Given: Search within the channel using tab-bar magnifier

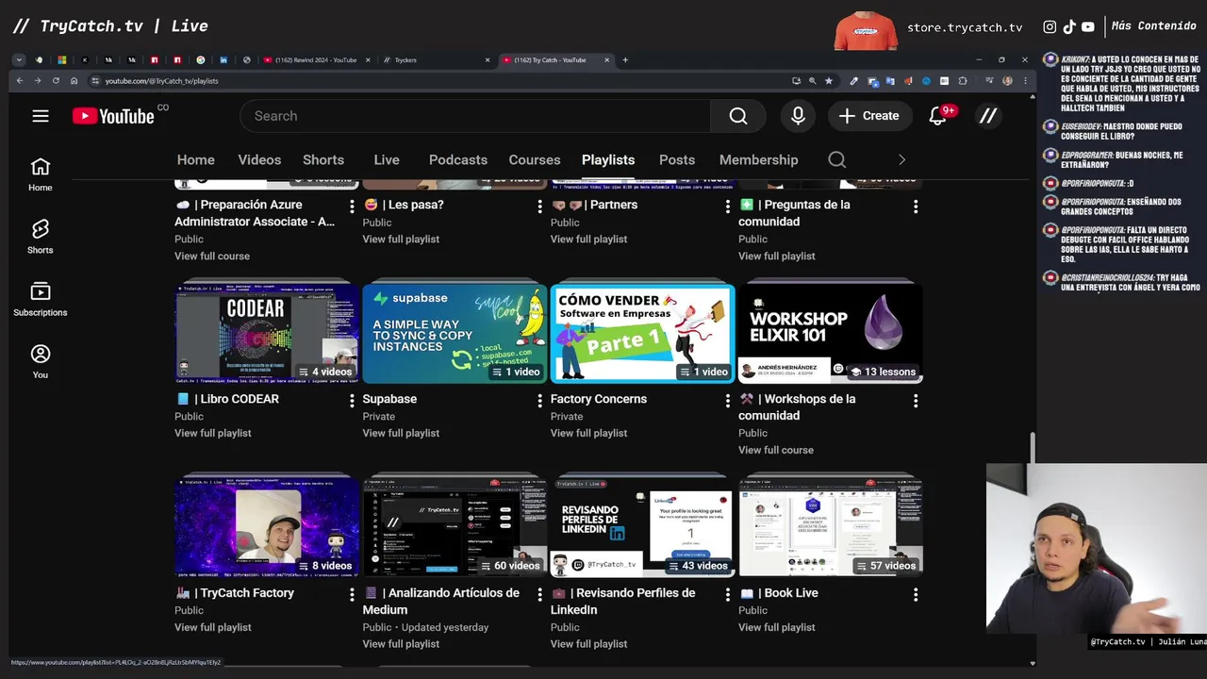Looking at the screenshot, I should (836, 159).
